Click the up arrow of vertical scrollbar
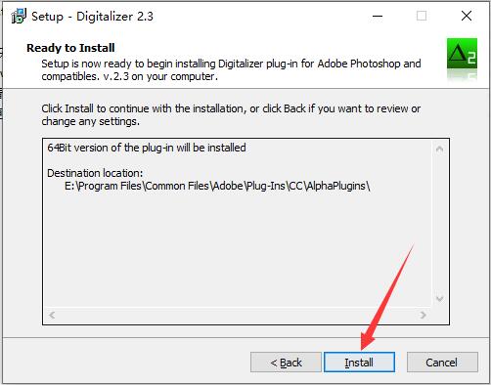 [x=439, y=149]
